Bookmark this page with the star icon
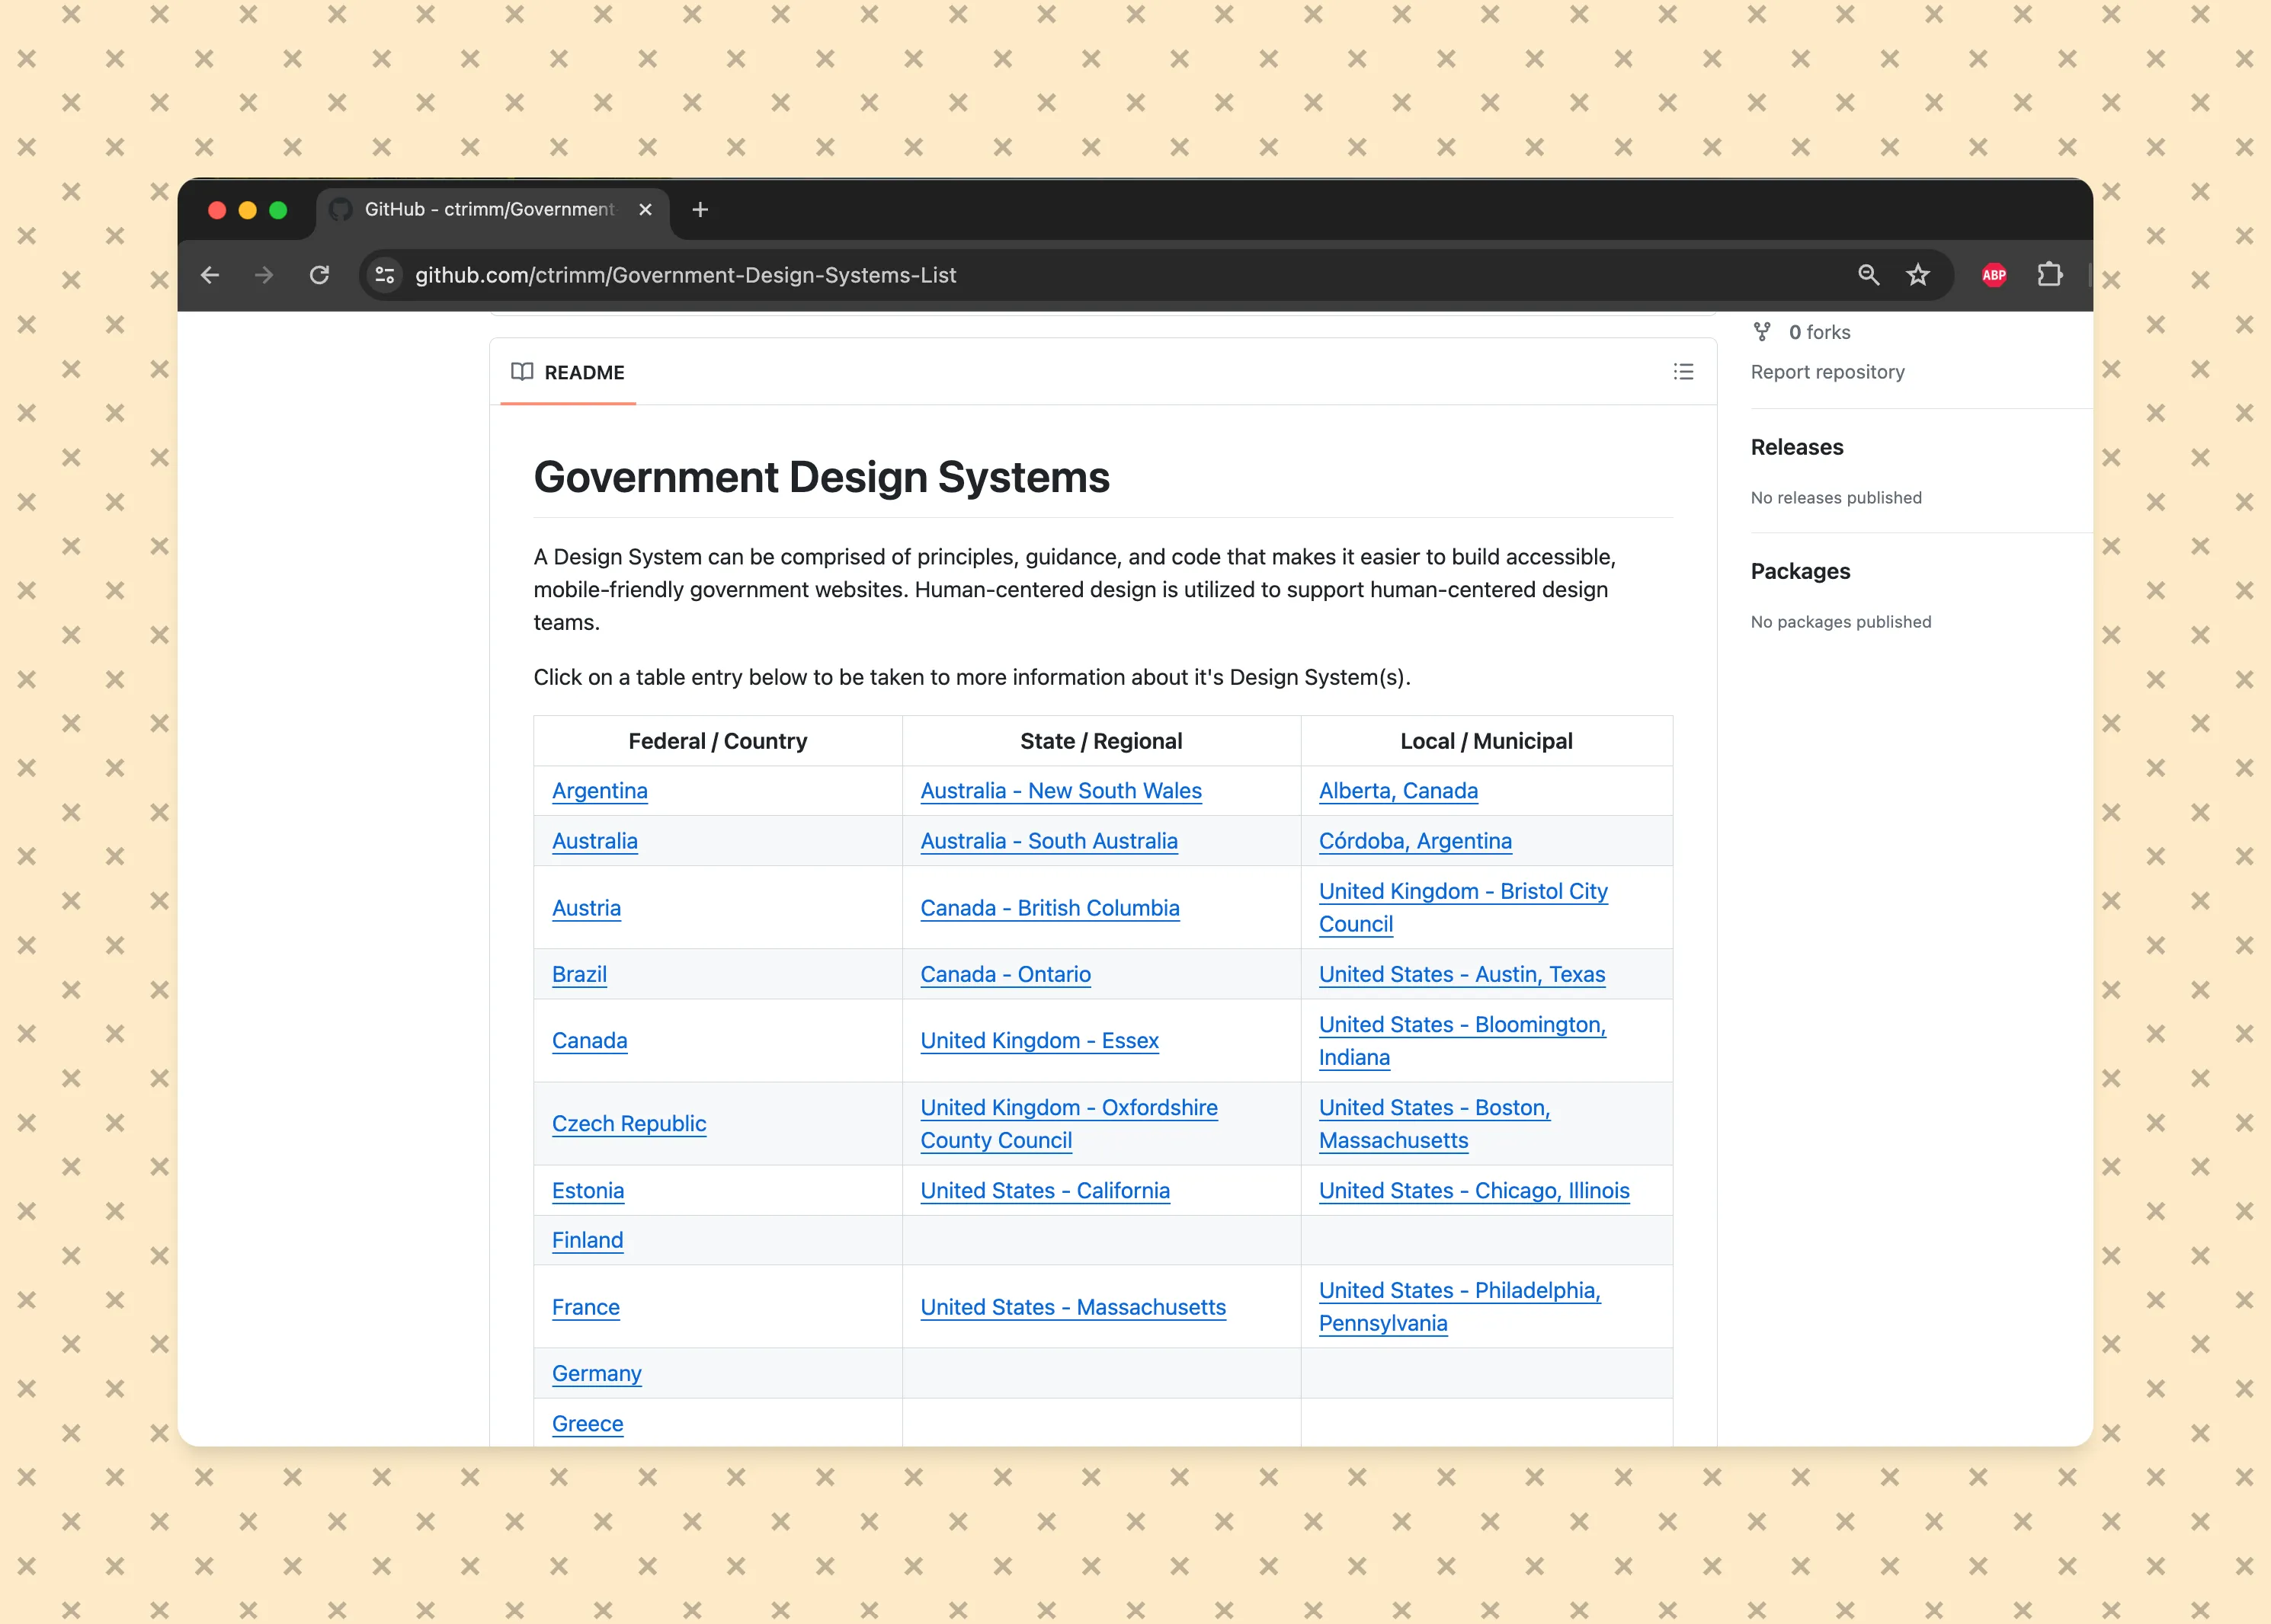The width and height of the screenshot is (2271, 1624). coord(1918,275)
